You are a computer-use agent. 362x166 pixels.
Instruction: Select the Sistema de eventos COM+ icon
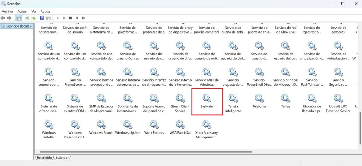(x=75, y=99)
